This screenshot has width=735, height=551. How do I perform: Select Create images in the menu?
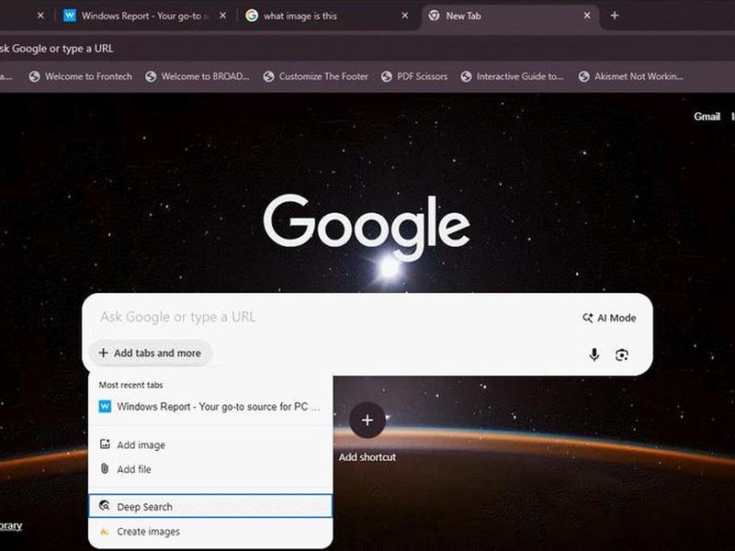[210, 532]
